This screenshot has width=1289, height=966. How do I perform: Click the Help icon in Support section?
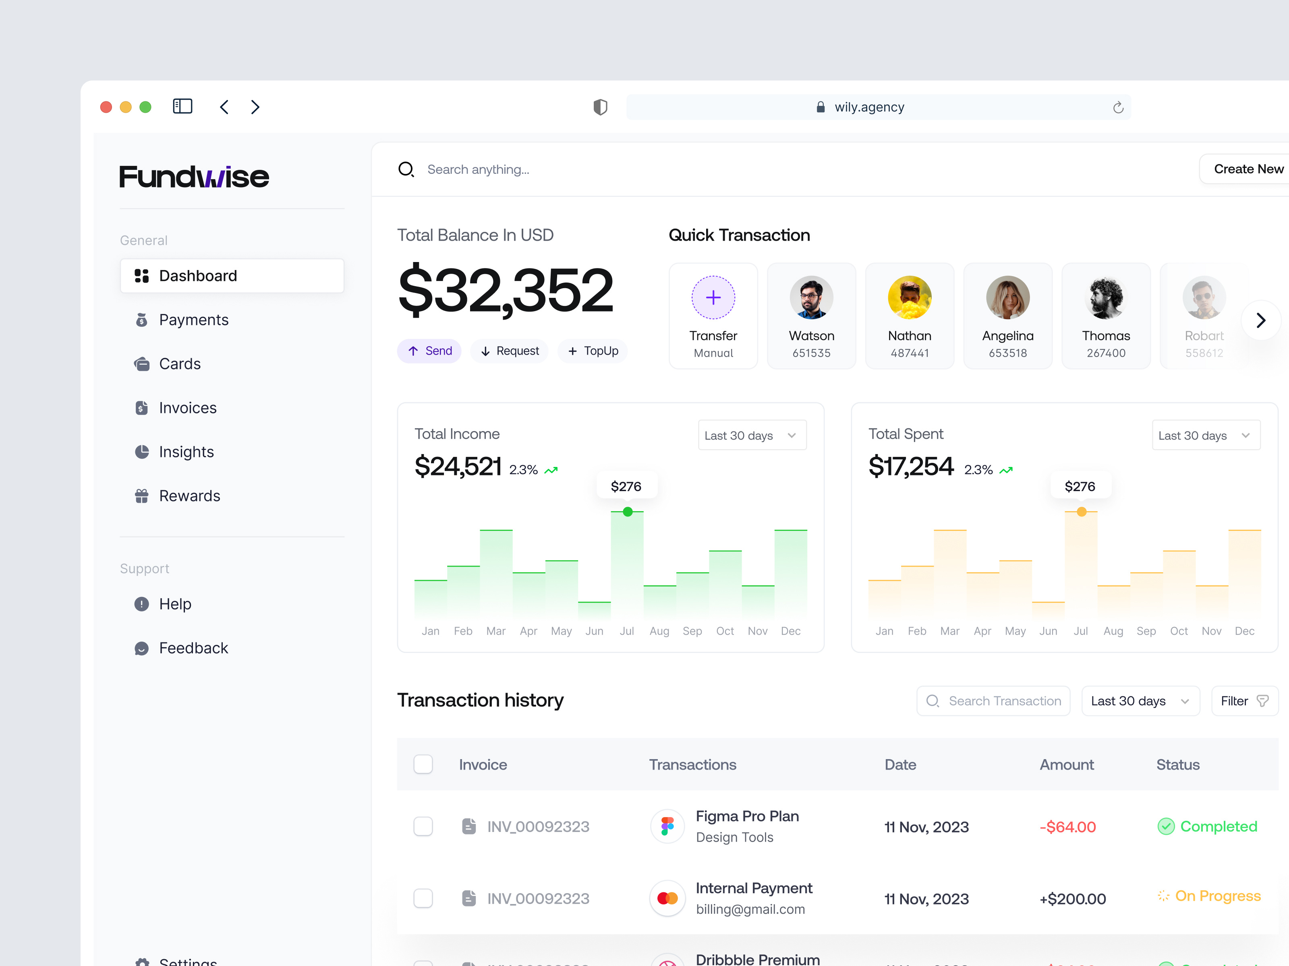tap(142, 604)
